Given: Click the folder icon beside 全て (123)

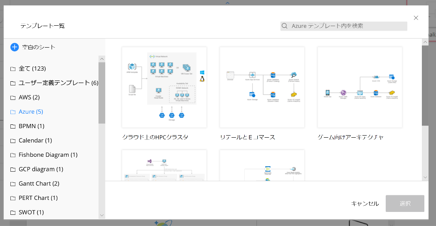Looking at the screenshot, I should click(x=13, y=69).
